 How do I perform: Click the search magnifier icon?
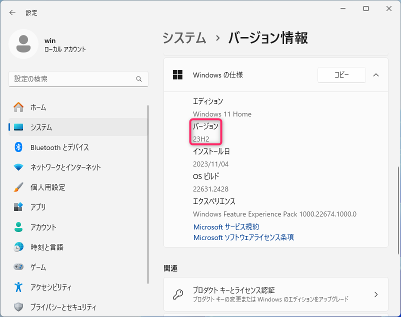(x=139, y=79)
